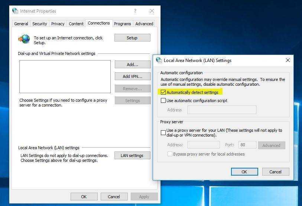Close the Internet Properties window with X
This screenshot has height=206, width=302.
pyautogui.click(x=152, y=11)
